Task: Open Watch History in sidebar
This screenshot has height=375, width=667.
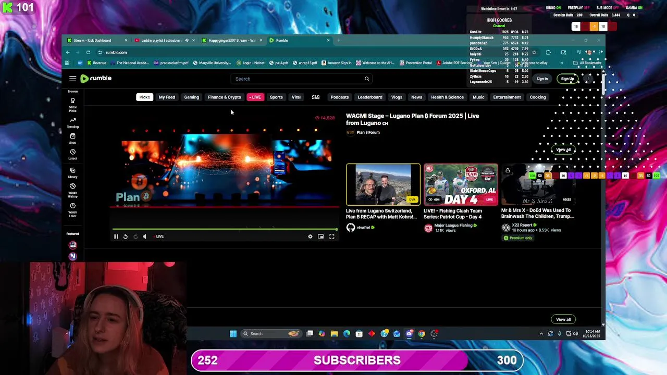Action: (72, 190)
